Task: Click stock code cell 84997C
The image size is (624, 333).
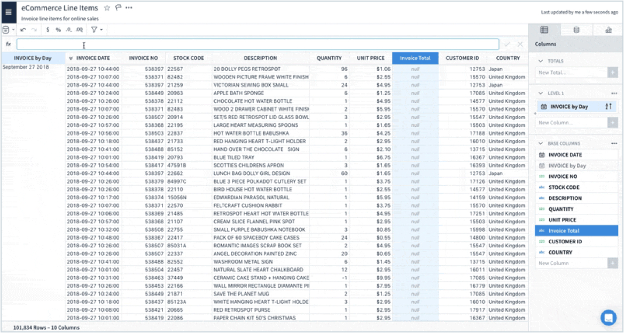Action: tap(189, 181)
